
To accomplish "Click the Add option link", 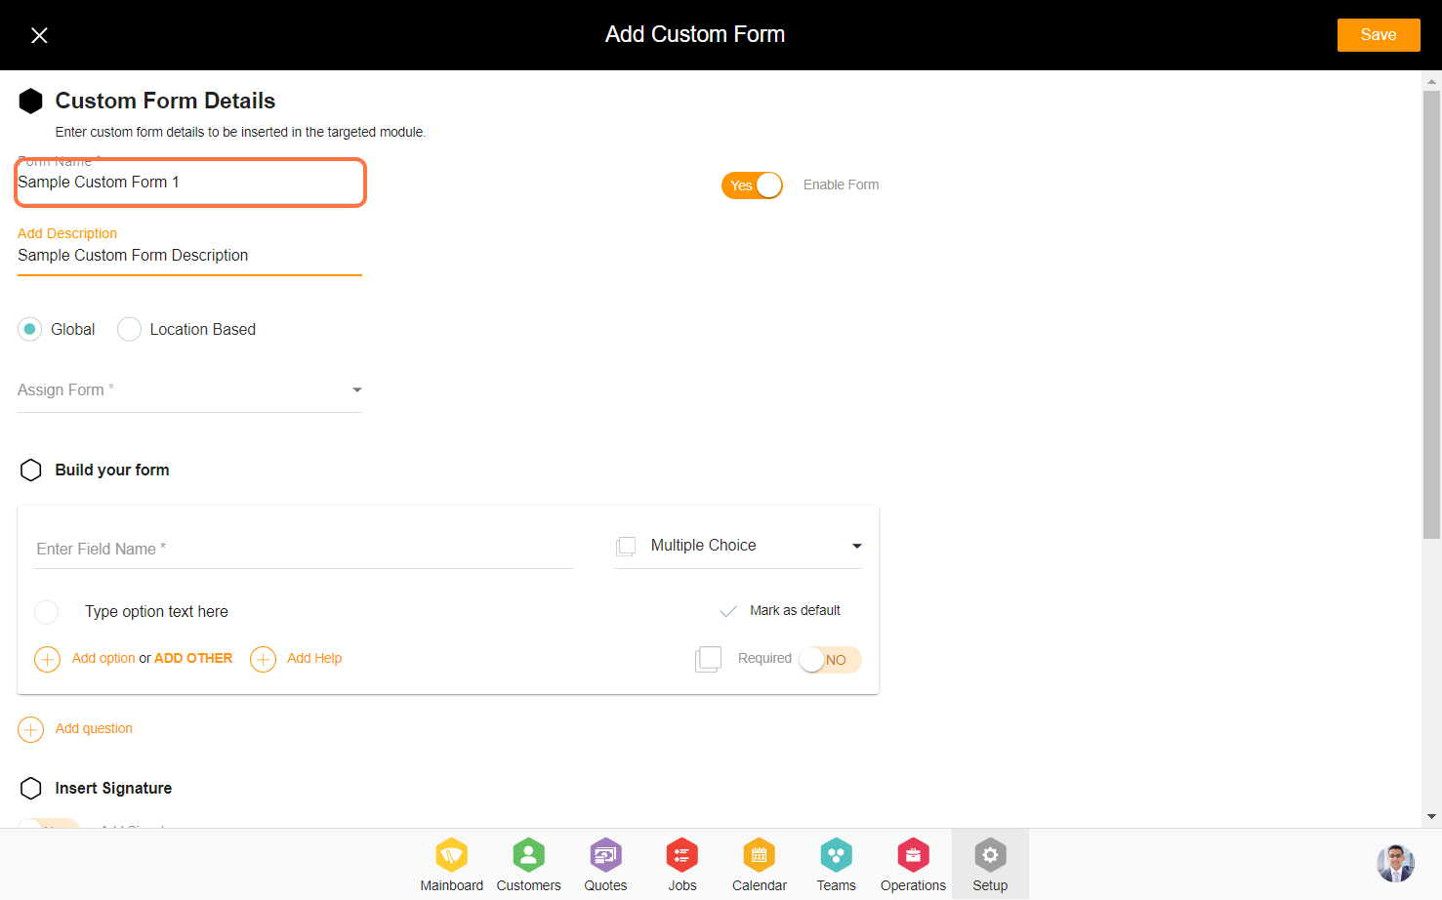I will point(103,659).
